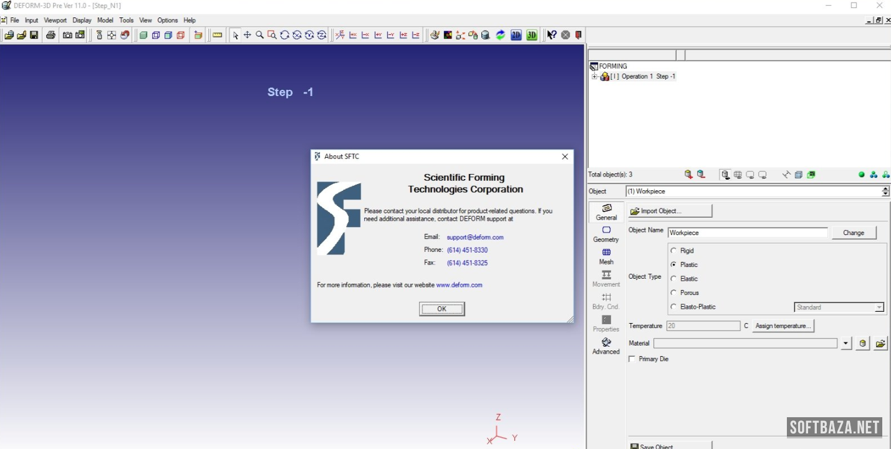The width and height of the screenshot is (891, 449).
Task: Open the Mesh section icon
Action: [606, 256]
